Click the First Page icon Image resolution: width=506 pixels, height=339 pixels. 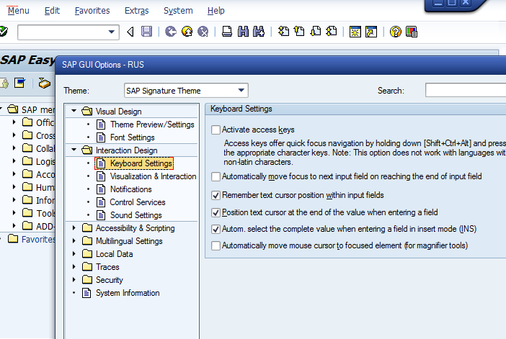(x=284, y=32)
